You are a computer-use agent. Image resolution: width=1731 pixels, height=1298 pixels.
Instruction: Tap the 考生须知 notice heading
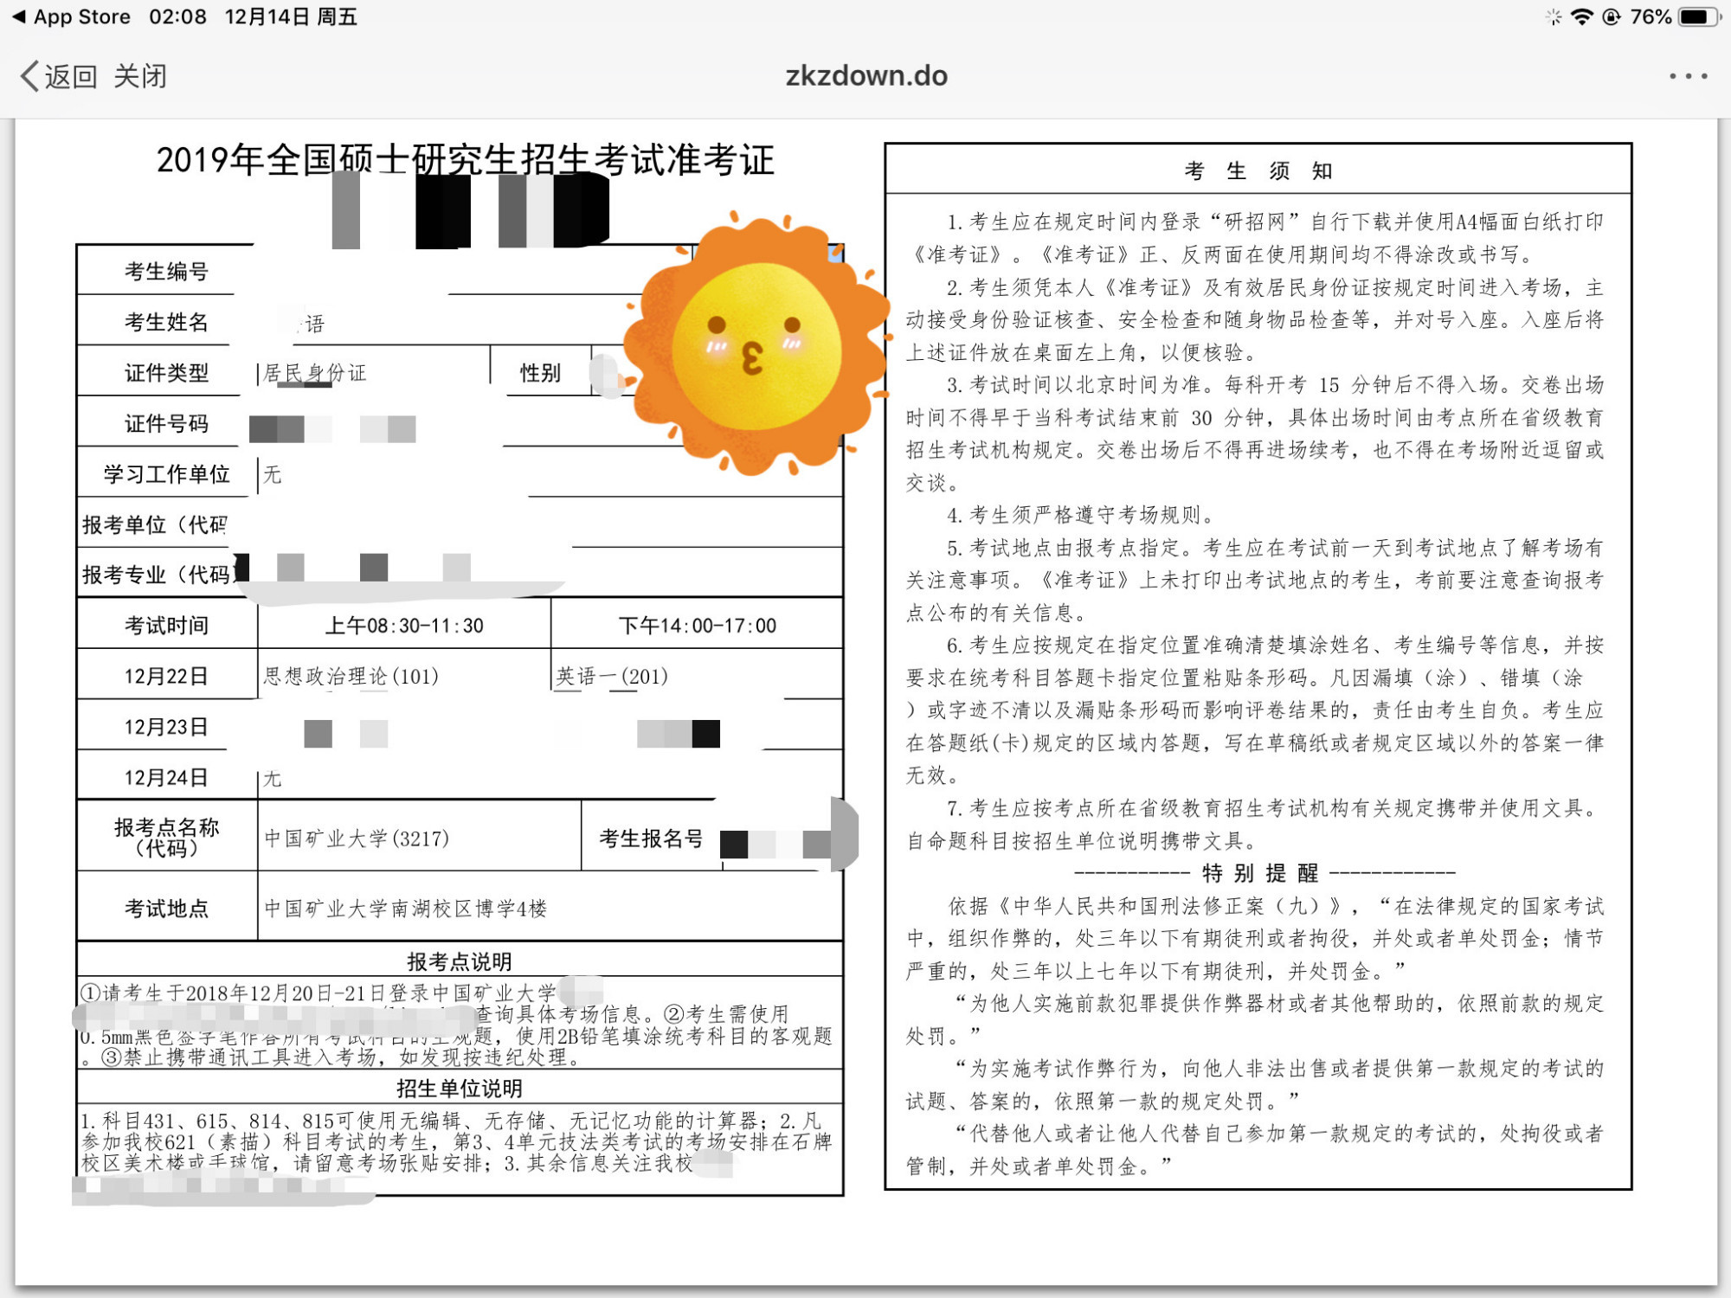(x=1258, y=170)
